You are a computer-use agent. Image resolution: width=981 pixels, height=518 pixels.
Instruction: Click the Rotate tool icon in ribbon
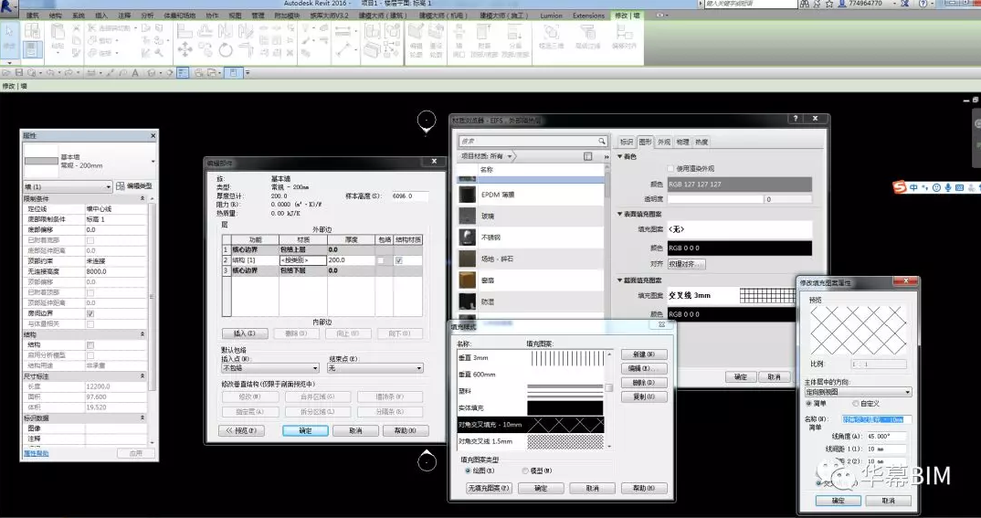pos(226,49)
